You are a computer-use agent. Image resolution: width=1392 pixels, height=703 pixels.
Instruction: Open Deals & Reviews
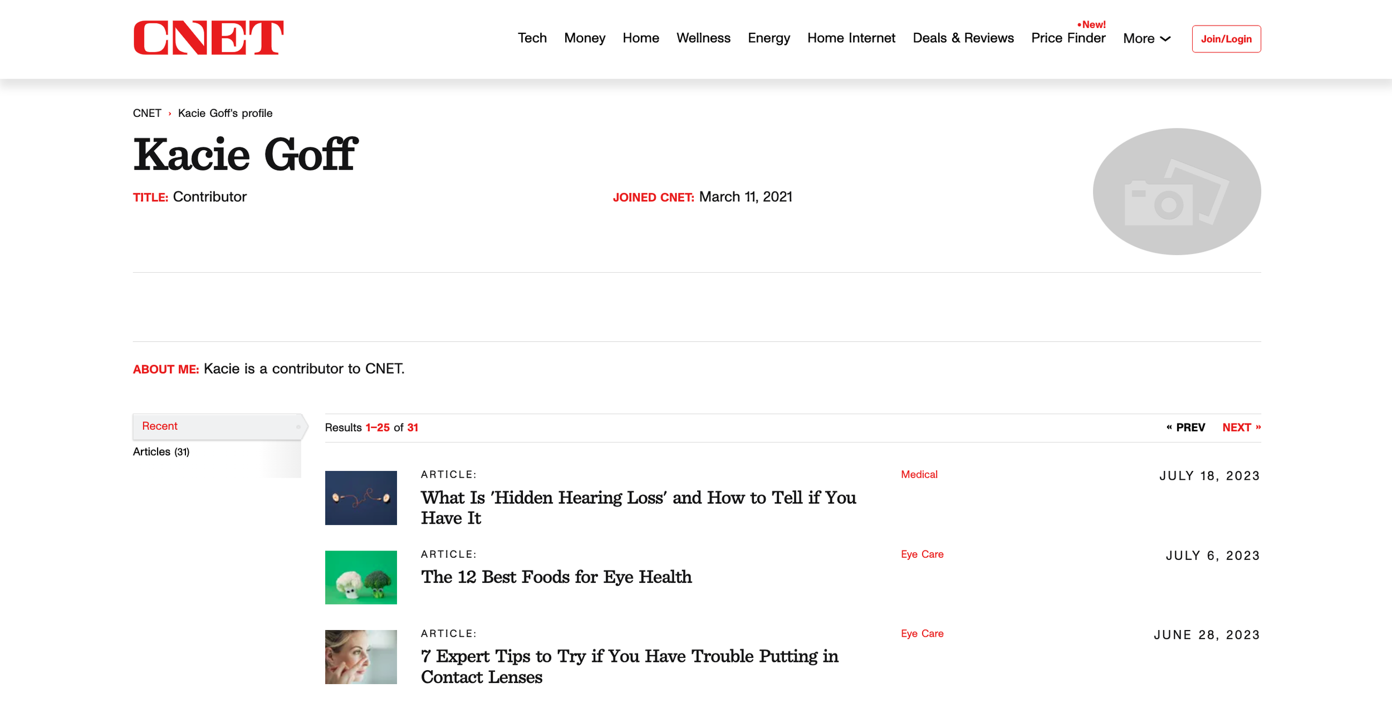point(963,38)
